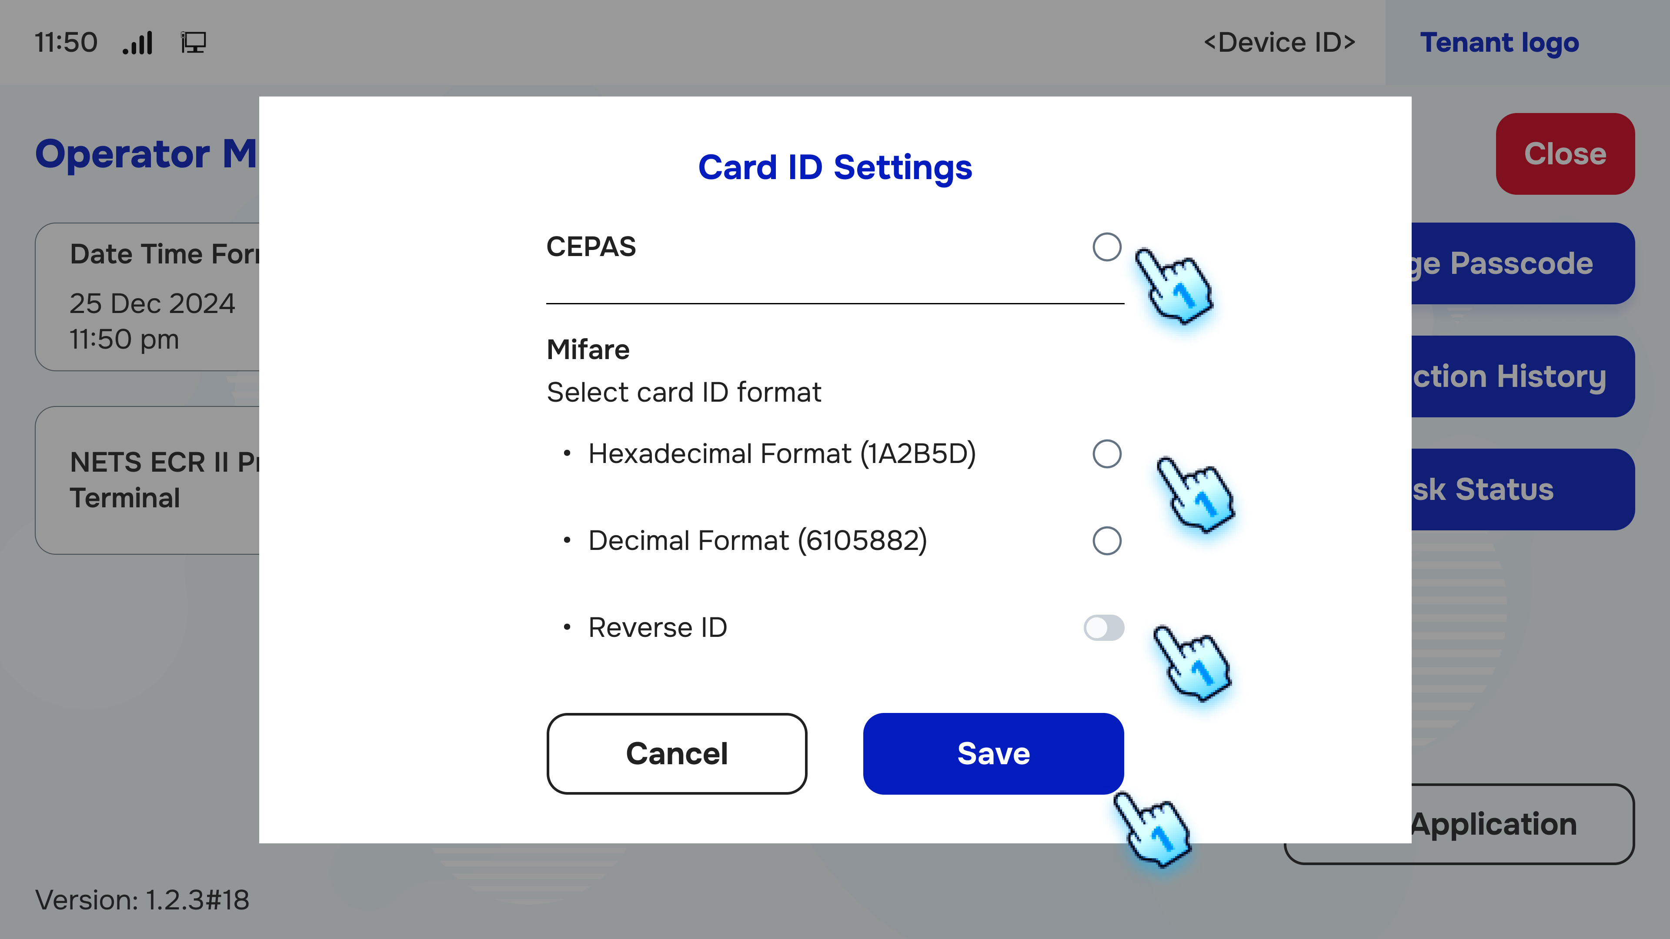Image resolution: width=1670 pixels, height=939 pixels.
Task: Click the Device ID label
Action: click(x=1279, y=43)
